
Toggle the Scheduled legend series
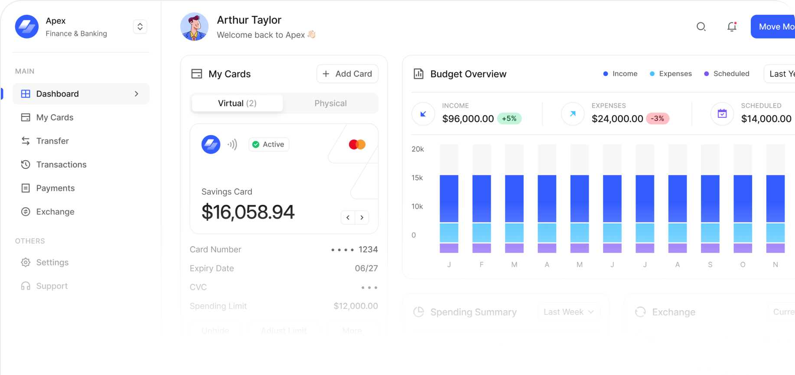pos(727,74)
